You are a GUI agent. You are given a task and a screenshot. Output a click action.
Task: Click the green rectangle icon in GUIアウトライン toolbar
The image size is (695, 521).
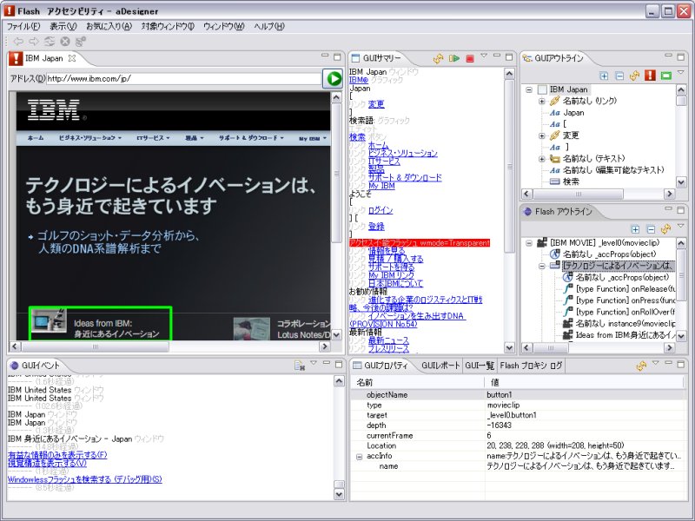click(665, 76)
